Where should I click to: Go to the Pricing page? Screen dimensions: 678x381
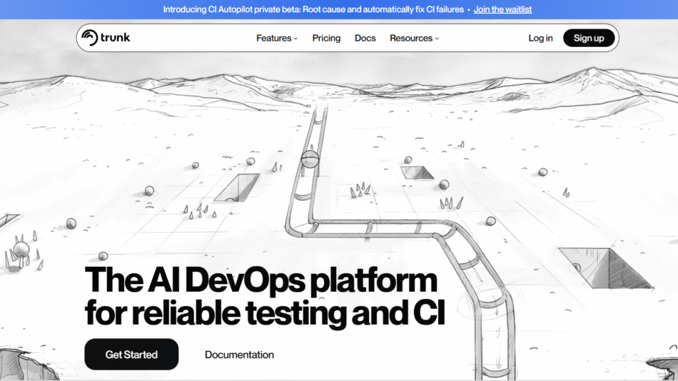pyautogui.click(x=326, y=39)
